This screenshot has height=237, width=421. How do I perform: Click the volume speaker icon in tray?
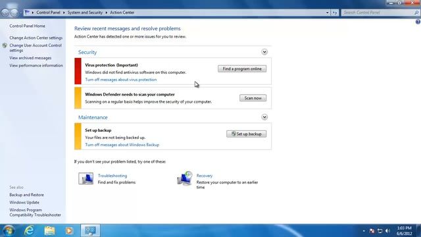(387, 231)
